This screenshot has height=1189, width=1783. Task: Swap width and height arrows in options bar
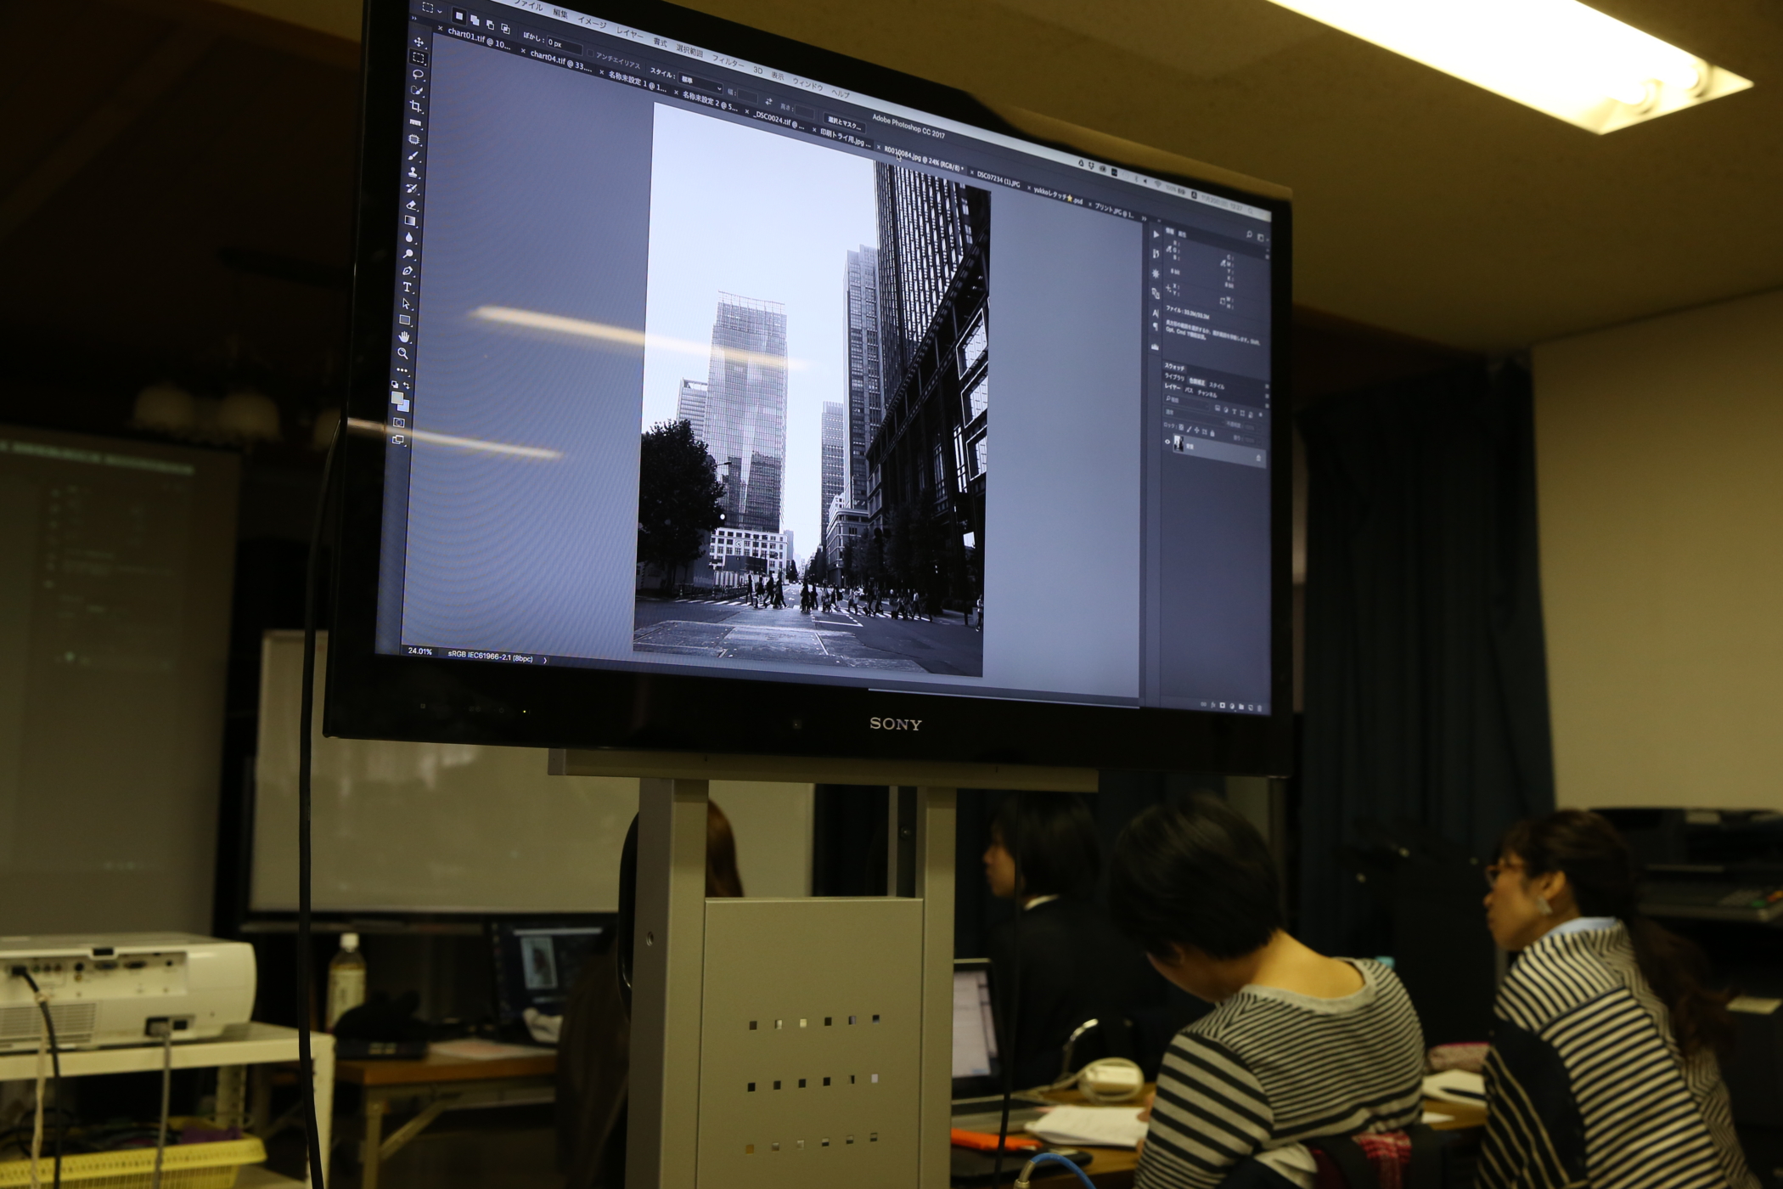[768, 101]
